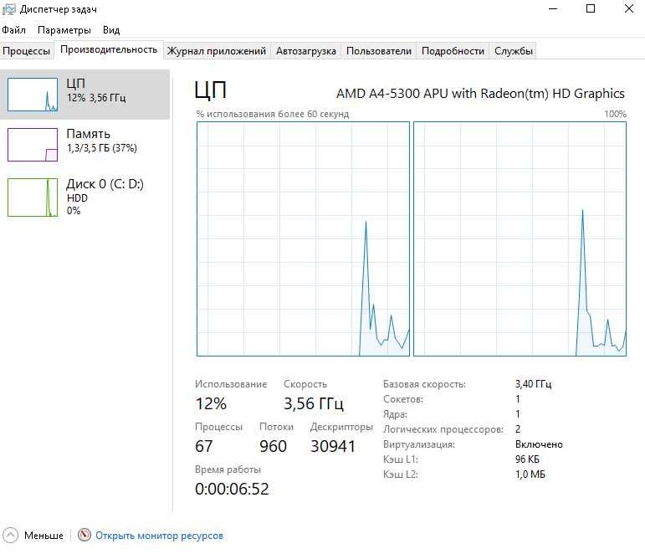Go to the Пользователи tab
The height and width of the screenshot is (554, 645).
coord(379,51)
